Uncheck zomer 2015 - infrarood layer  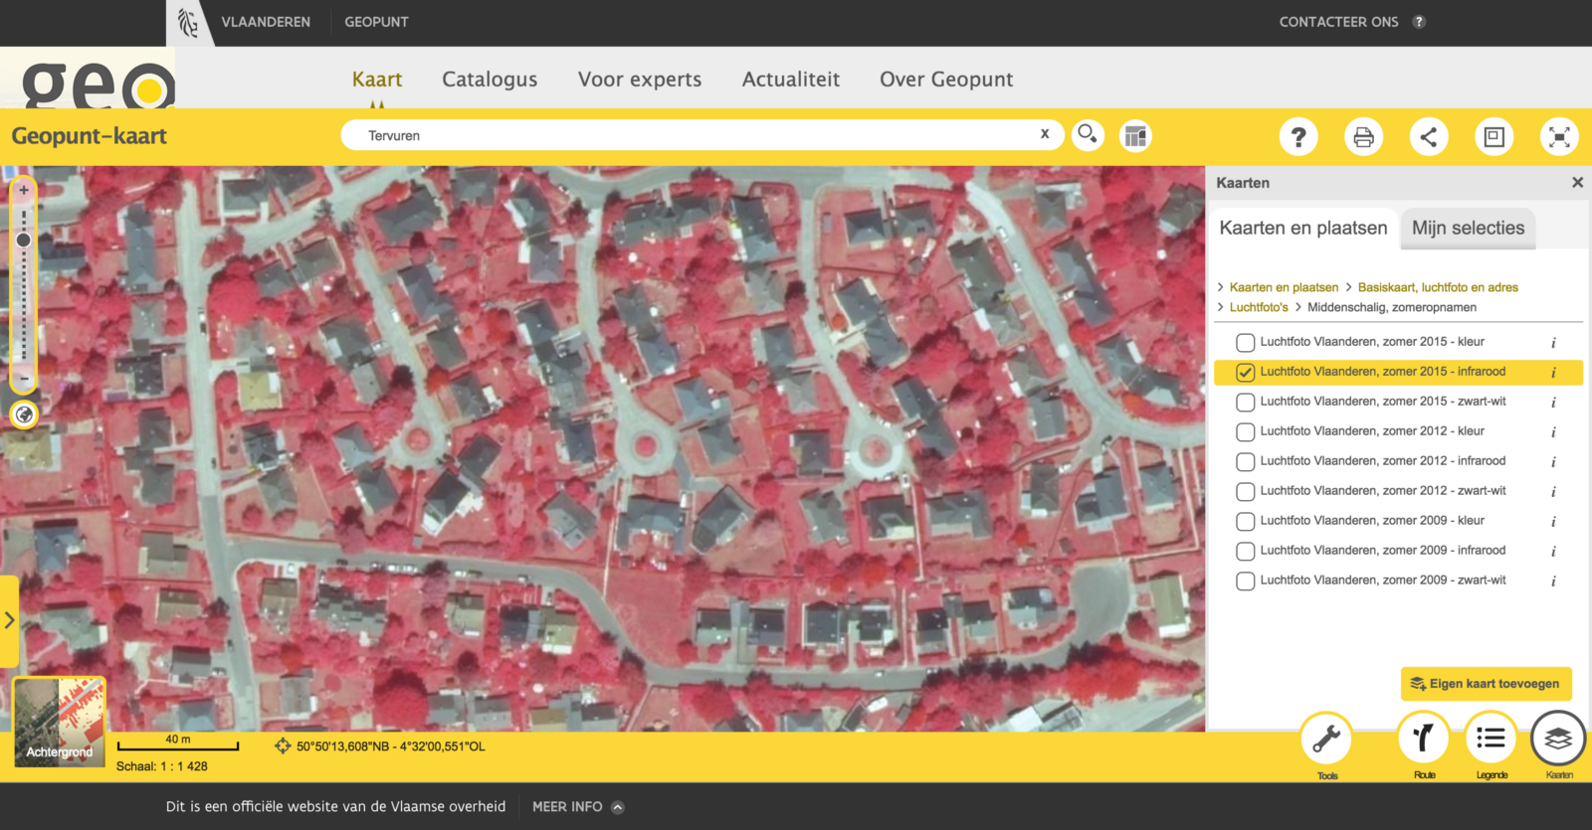(1245, 373)
